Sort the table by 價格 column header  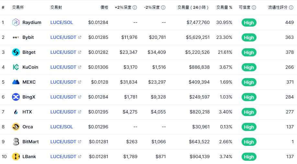pos(104,7)
